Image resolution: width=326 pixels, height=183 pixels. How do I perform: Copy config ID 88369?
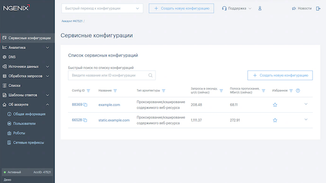click(85, 105)
